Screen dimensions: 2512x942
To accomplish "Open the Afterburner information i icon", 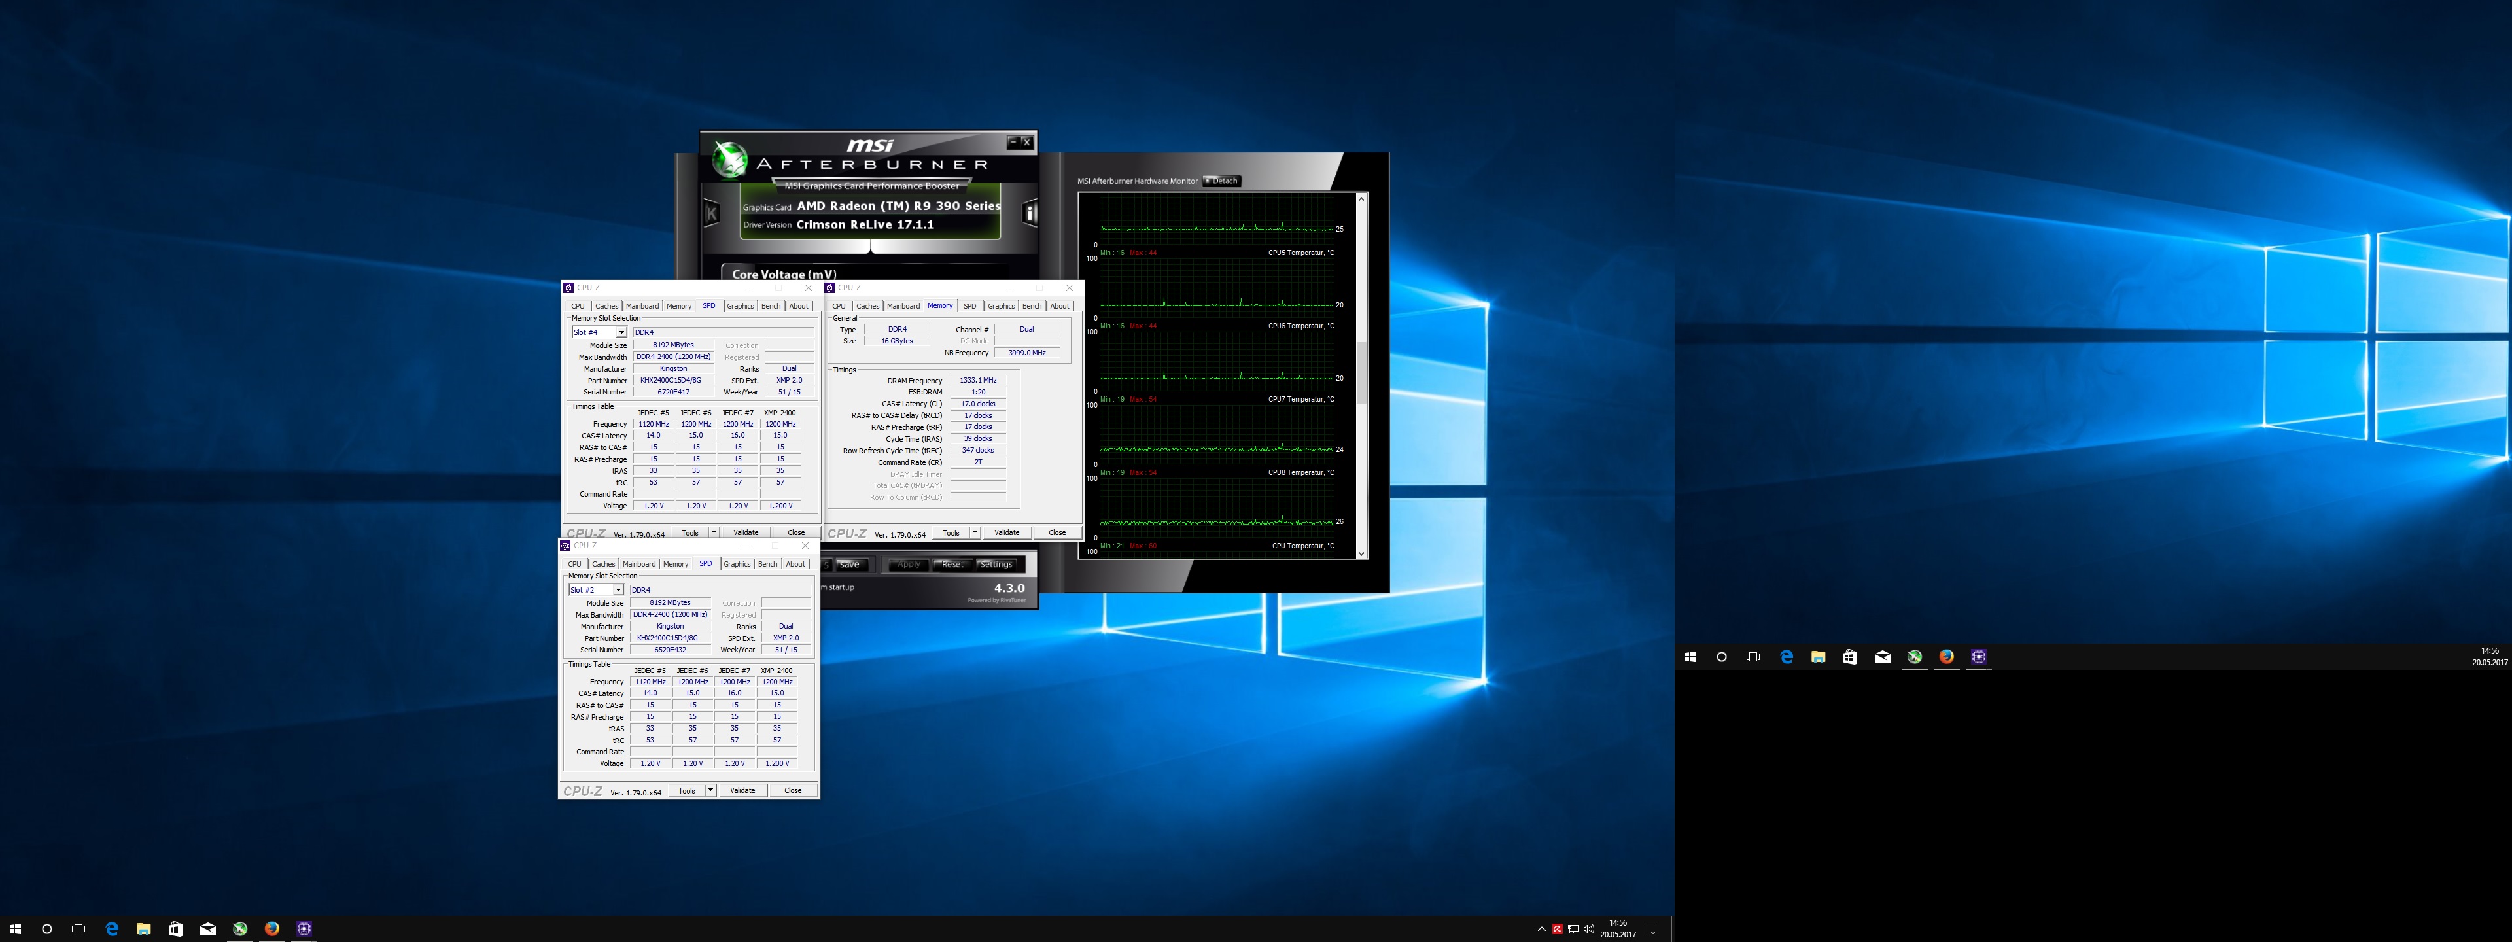I will (x=1029, y=213).
